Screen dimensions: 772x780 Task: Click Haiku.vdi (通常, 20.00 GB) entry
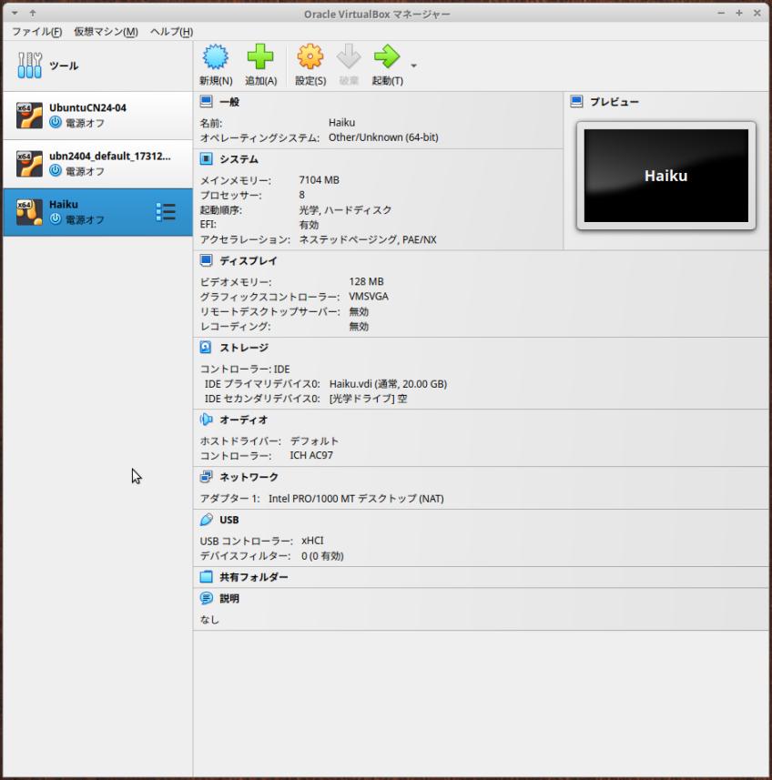coord(388,384)
